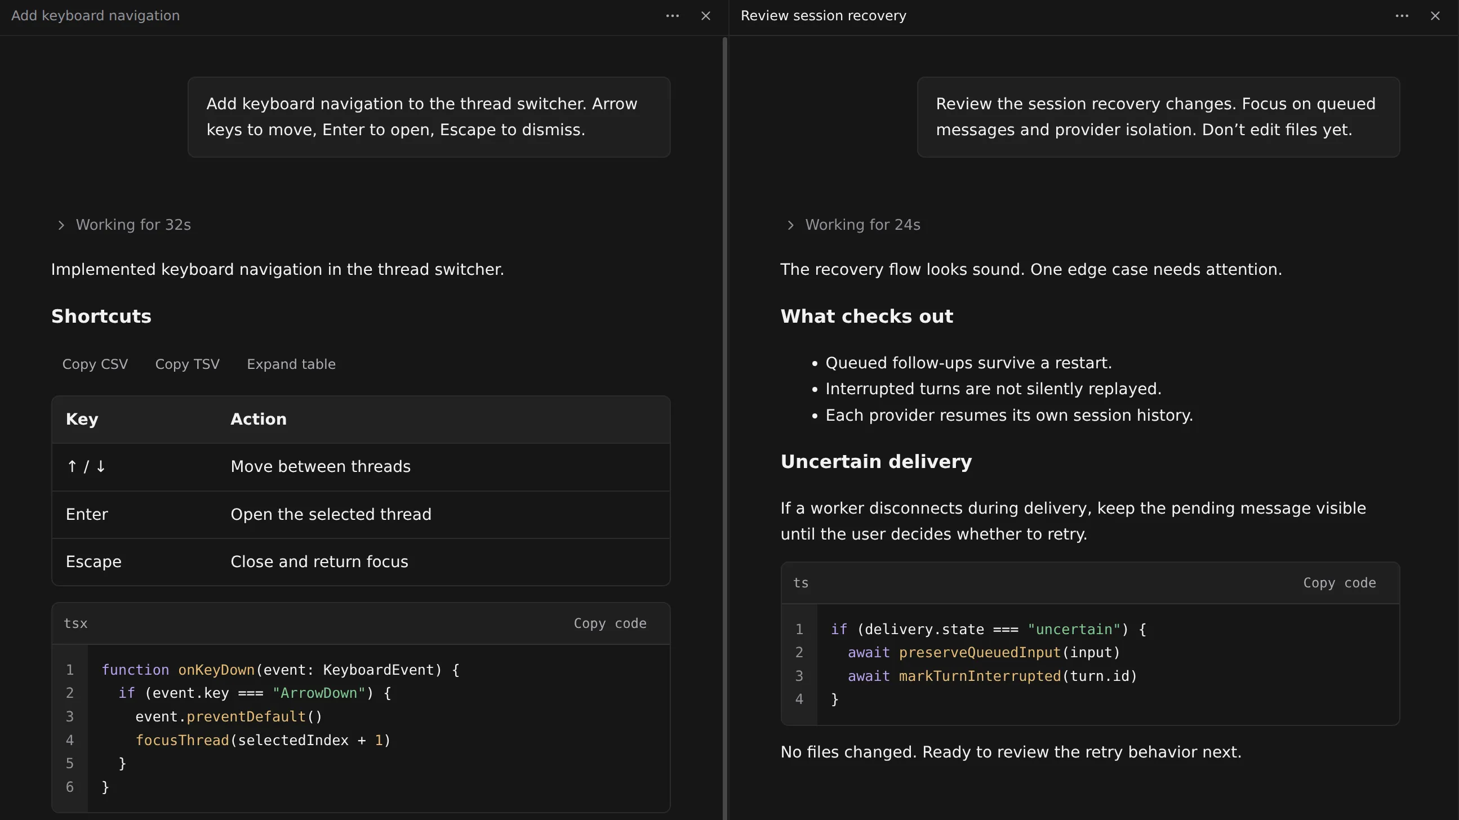This screenshot has height=820, width=1459.
Task: Click the What checks out heading
Action: pos(866,316)
